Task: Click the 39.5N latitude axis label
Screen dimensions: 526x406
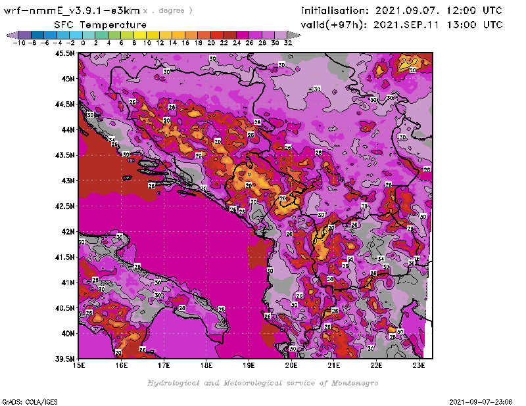Action: point(64,359)
